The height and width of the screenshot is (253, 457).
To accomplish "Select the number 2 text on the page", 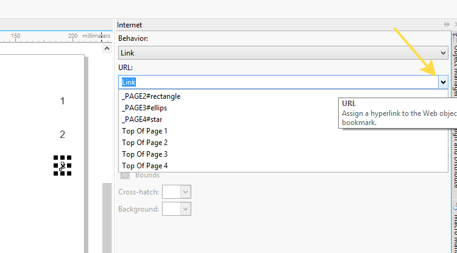I will 62,135.
